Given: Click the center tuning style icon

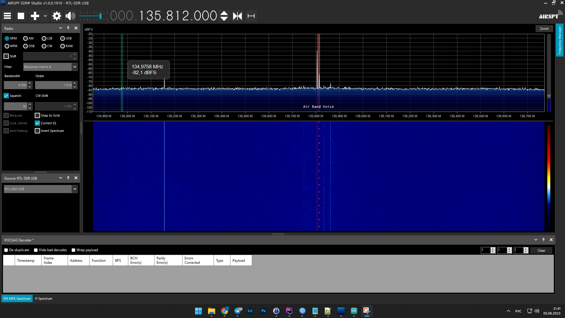Looking at the screenshot, I should (x=237, y=16).
